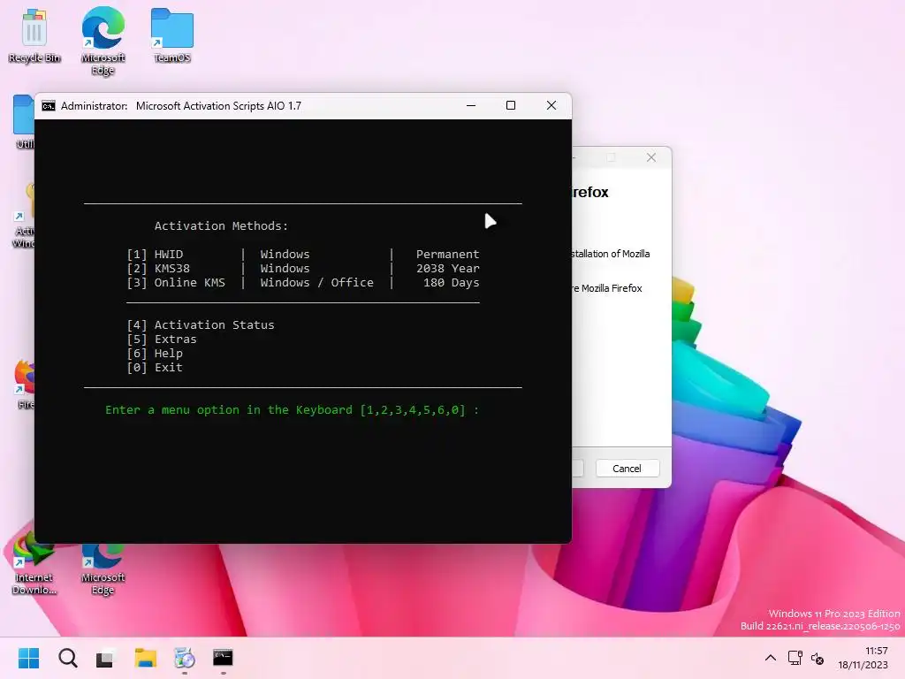Close the Microsoft Activation Scripts window
Viewport: 905px width, 679px height.
[551, 106]
